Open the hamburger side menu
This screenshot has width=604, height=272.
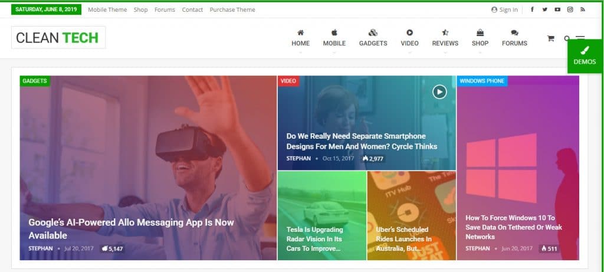click(x=580, y=37)
